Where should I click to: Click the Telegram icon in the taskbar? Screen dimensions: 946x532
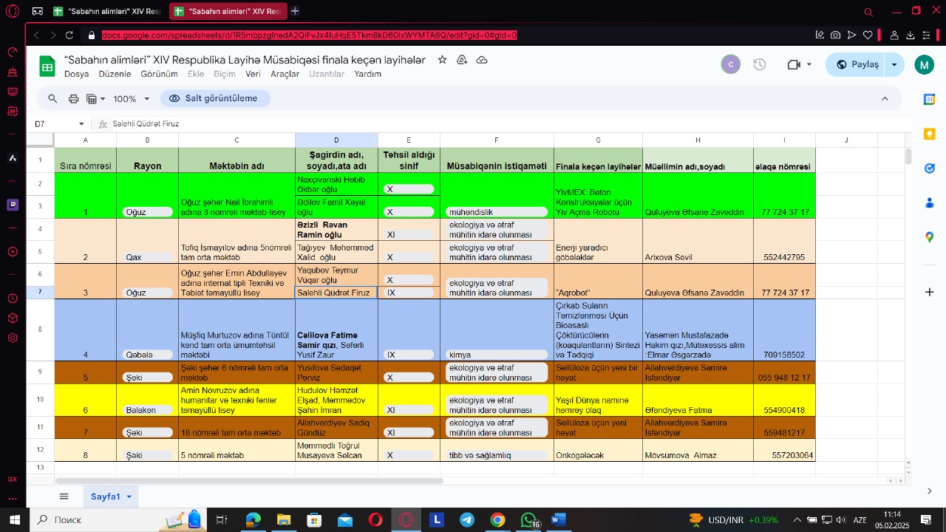[467, 520]
